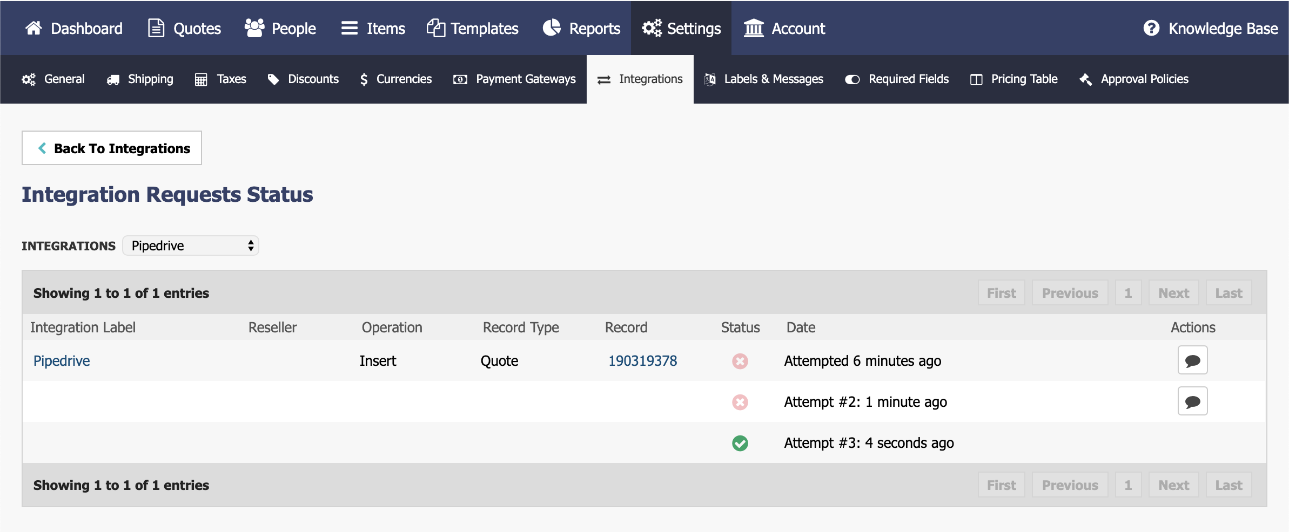1289x532 pixels.
Task: Click the Quote record type cell
Action: pos(500,361)
